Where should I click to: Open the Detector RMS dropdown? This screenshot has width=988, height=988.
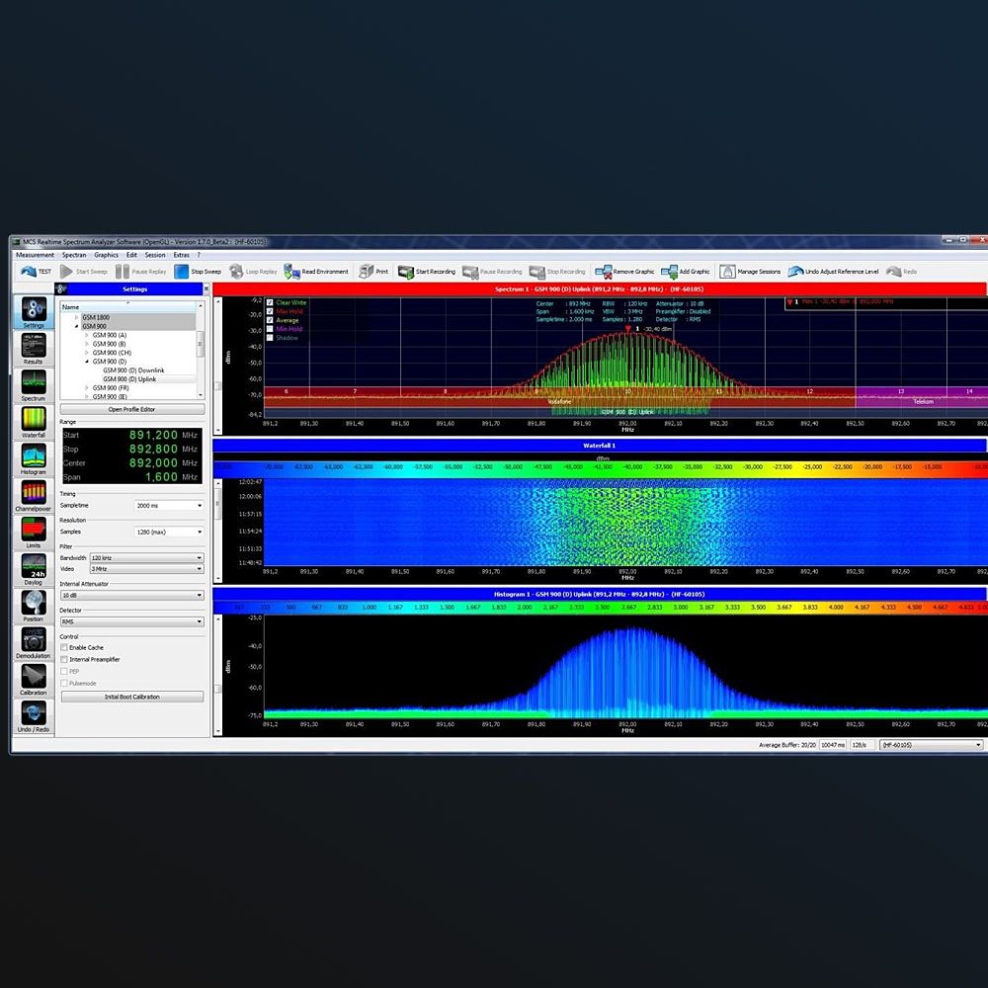[x=131, y=621]
